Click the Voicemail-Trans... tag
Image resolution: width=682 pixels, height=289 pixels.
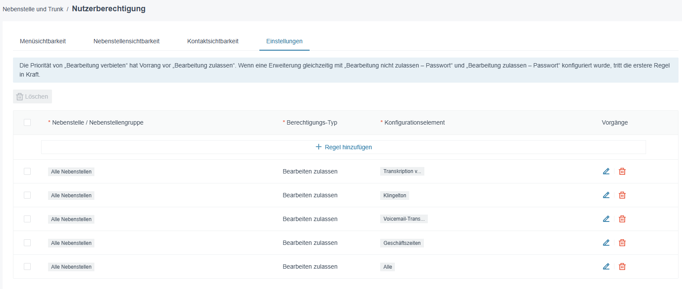tap(404, 219)
